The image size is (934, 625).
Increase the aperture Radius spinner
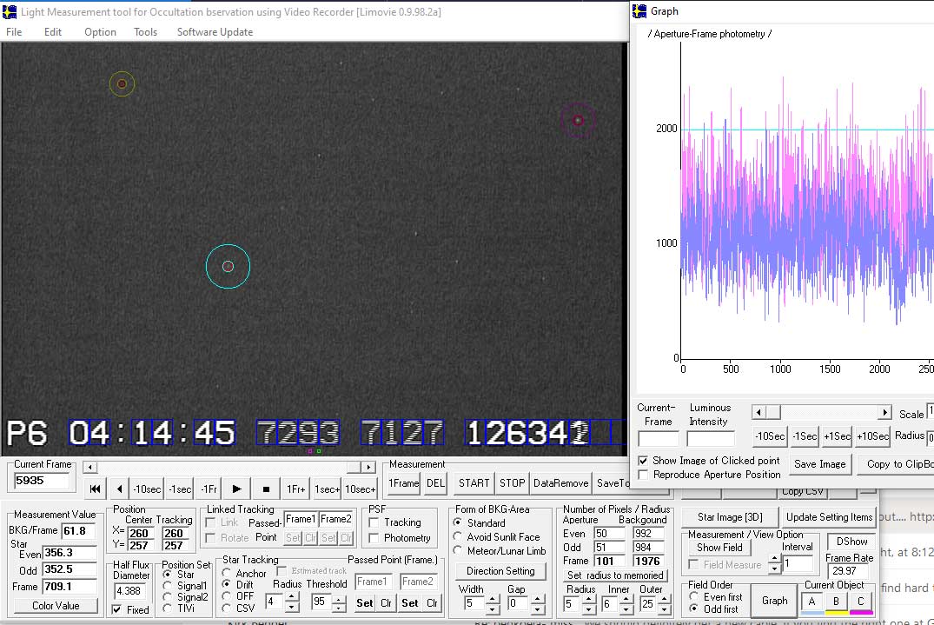pyautogui.click(x=588, y=599)
